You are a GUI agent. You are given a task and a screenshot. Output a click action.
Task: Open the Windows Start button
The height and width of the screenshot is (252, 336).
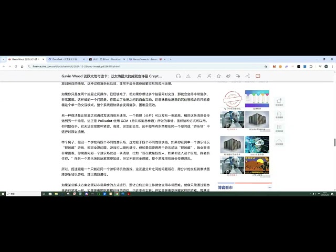[x=3, y=194]
